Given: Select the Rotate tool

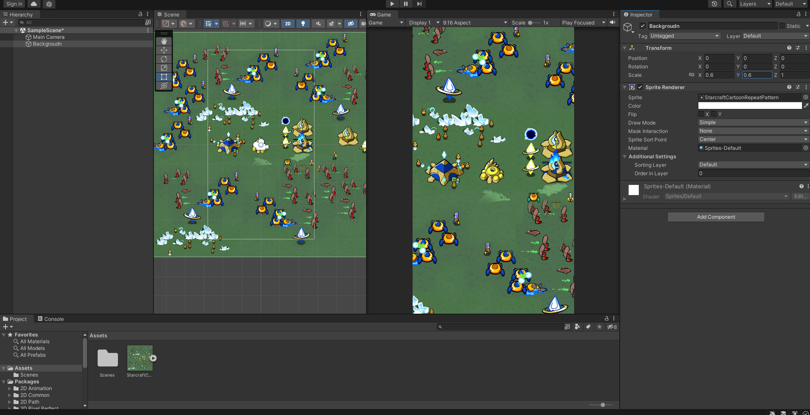Looking at the screenshot, I should coord(164,59).
